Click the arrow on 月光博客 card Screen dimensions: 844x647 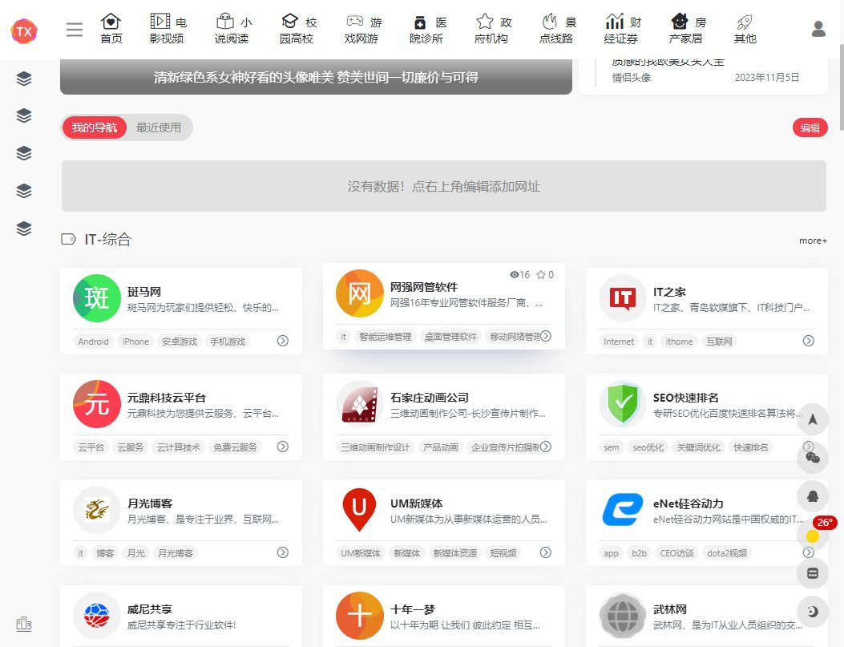(x=283, y=552)
